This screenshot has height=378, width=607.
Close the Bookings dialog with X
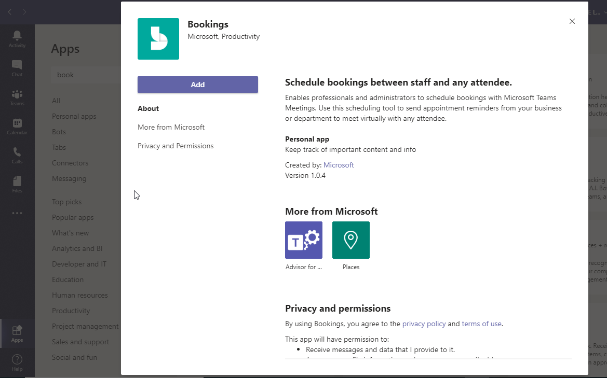(572, 21)
